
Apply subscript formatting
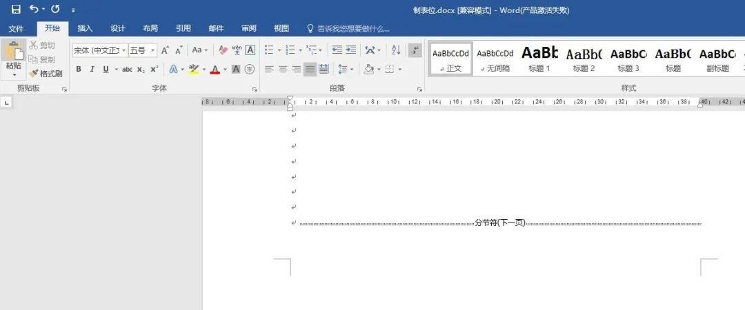pyautogui.click(x=141, y=70)
